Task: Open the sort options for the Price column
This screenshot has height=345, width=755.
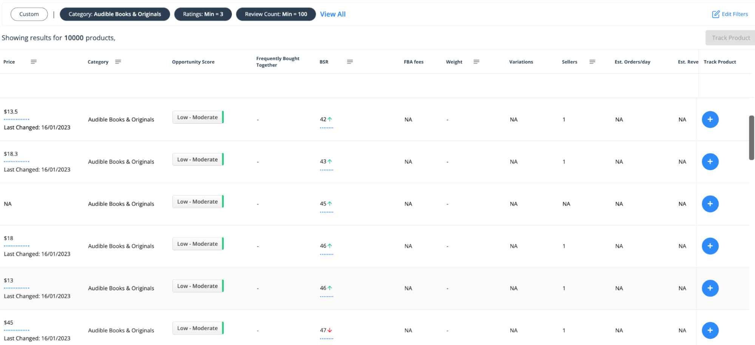Action: [34, 62]
